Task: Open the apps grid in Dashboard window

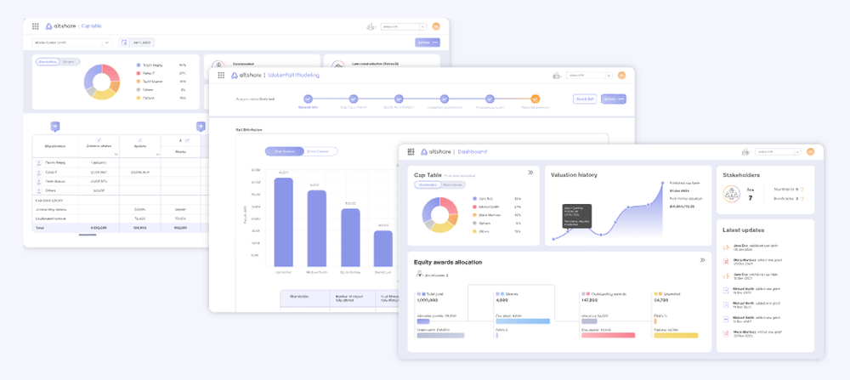Action: [x=411, y=152]
